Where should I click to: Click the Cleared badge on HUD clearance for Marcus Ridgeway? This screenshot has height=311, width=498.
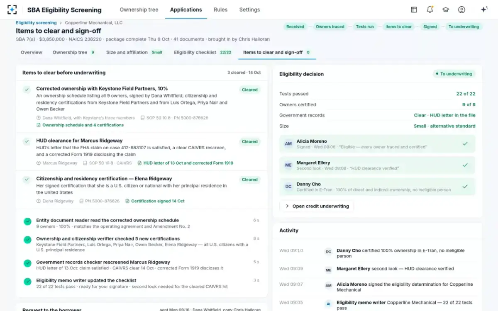pos(250,141)
